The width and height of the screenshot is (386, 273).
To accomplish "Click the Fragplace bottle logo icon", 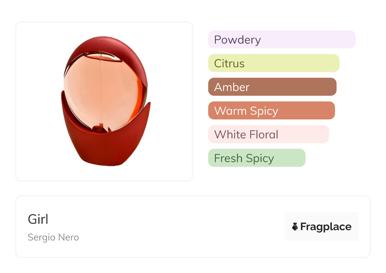I will point(295,227).
